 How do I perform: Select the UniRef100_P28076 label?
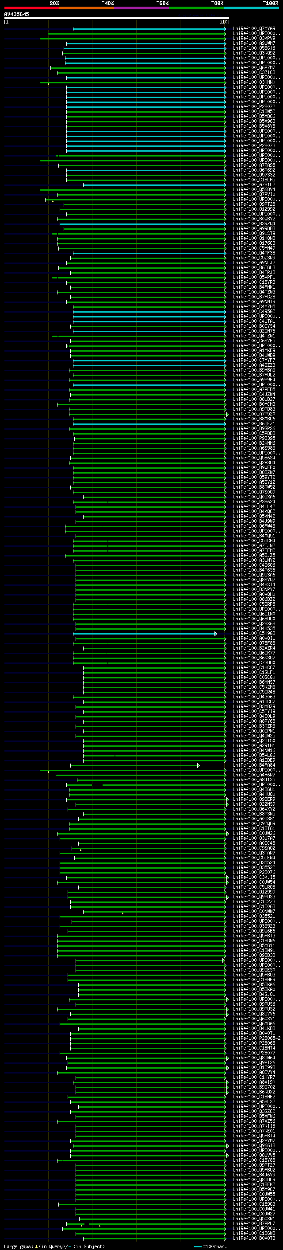253,873
